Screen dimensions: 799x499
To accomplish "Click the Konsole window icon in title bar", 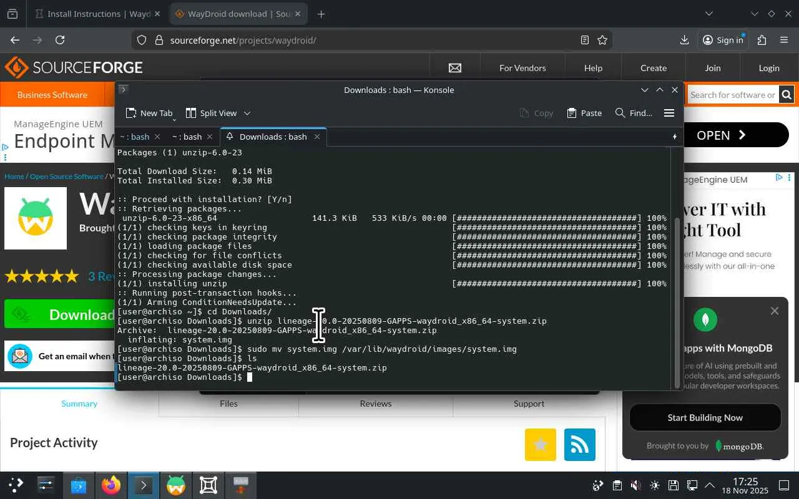I will click(123, 90).
